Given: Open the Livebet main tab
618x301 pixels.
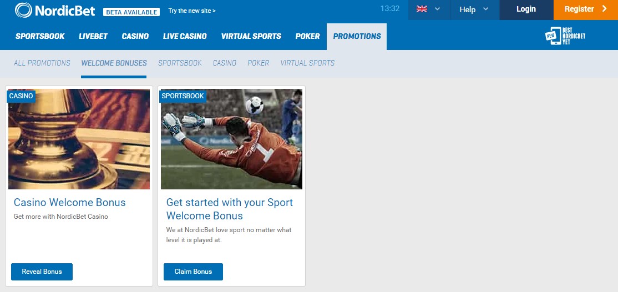Looking at the screenshot, I should point(93,36).
